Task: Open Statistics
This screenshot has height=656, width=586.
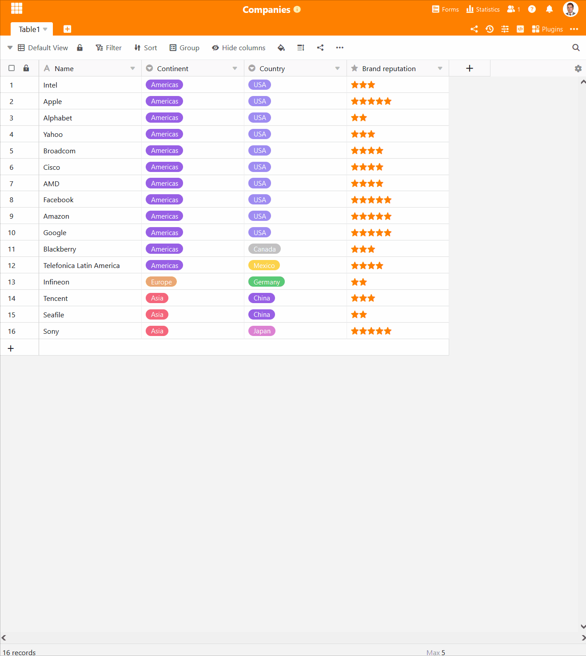Action: point(483,9)
